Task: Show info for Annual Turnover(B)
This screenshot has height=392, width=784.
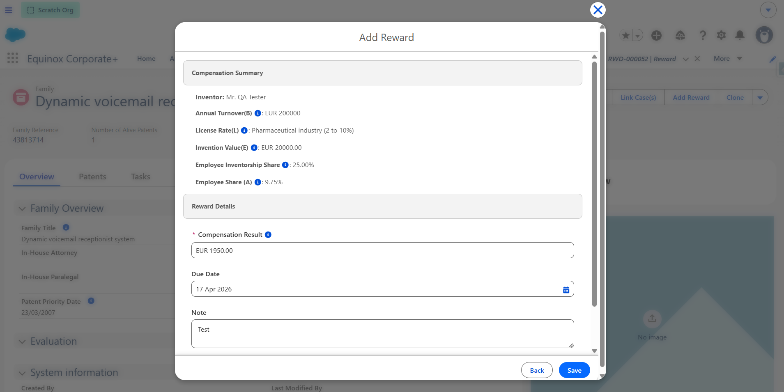Action: tap(258, 113)
